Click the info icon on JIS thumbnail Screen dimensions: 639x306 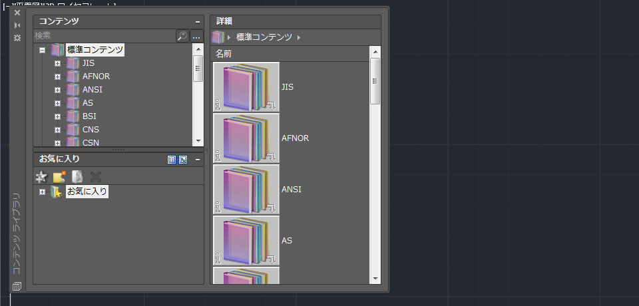point(218,105)
